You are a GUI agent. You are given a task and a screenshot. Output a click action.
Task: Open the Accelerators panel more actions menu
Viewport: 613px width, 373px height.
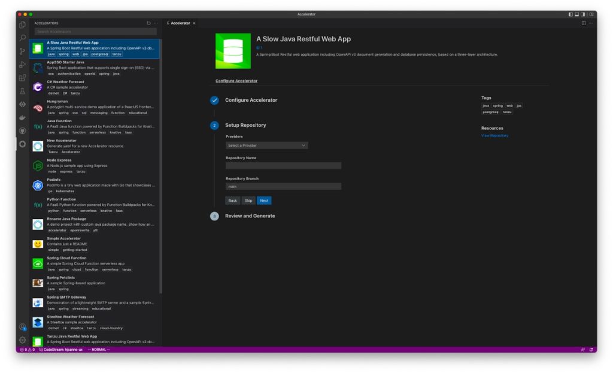point(156,23)
